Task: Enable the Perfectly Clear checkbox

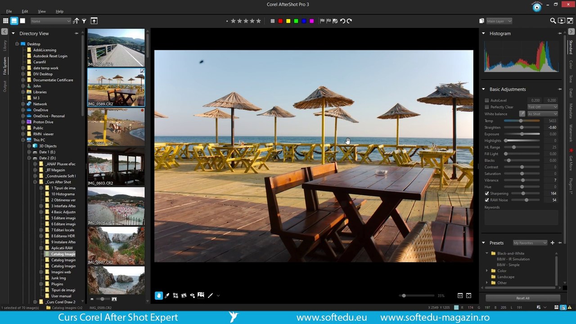Action: tap(487, 107)
